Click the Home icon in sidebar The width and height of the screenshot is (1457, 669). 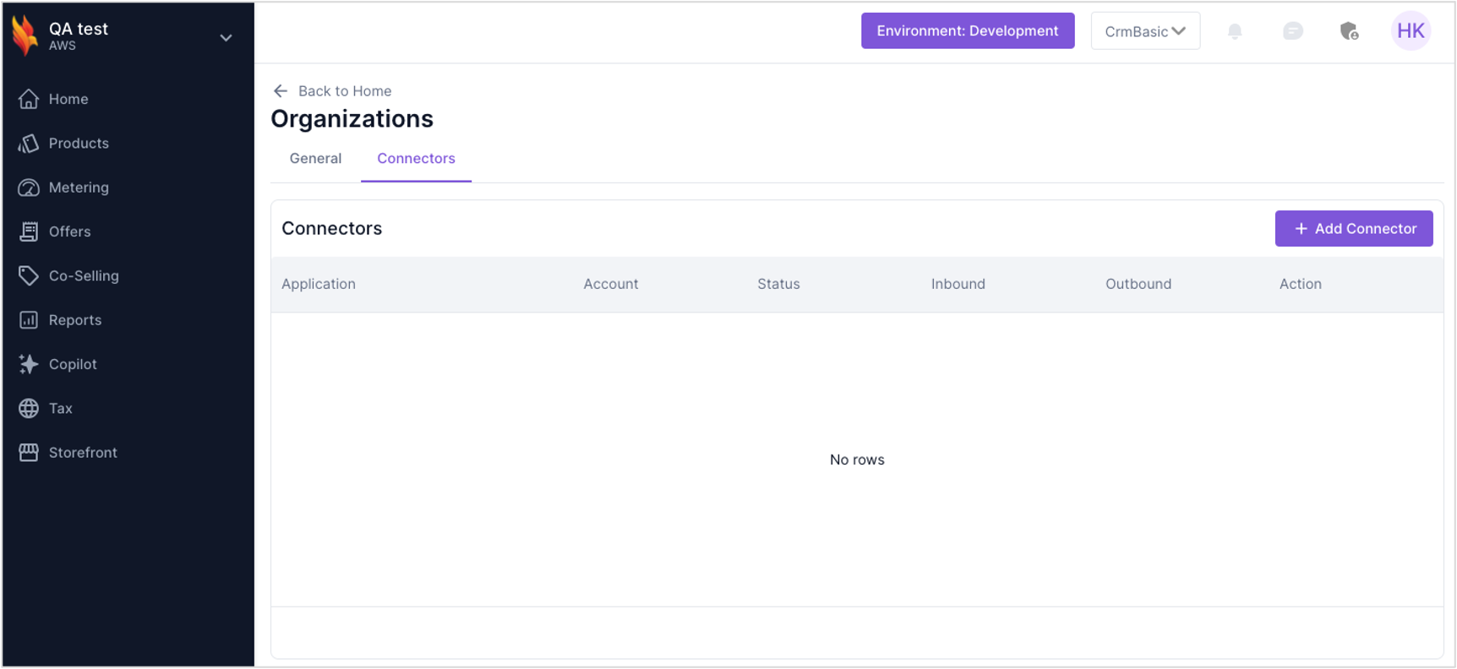point(29,99)
